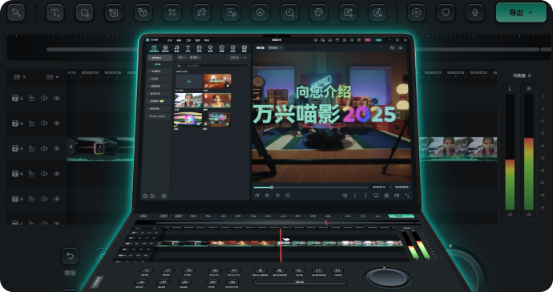The image size is (553, 292).
Task: Toggle eye visibility on the topmost track
Action: (56, 98)
